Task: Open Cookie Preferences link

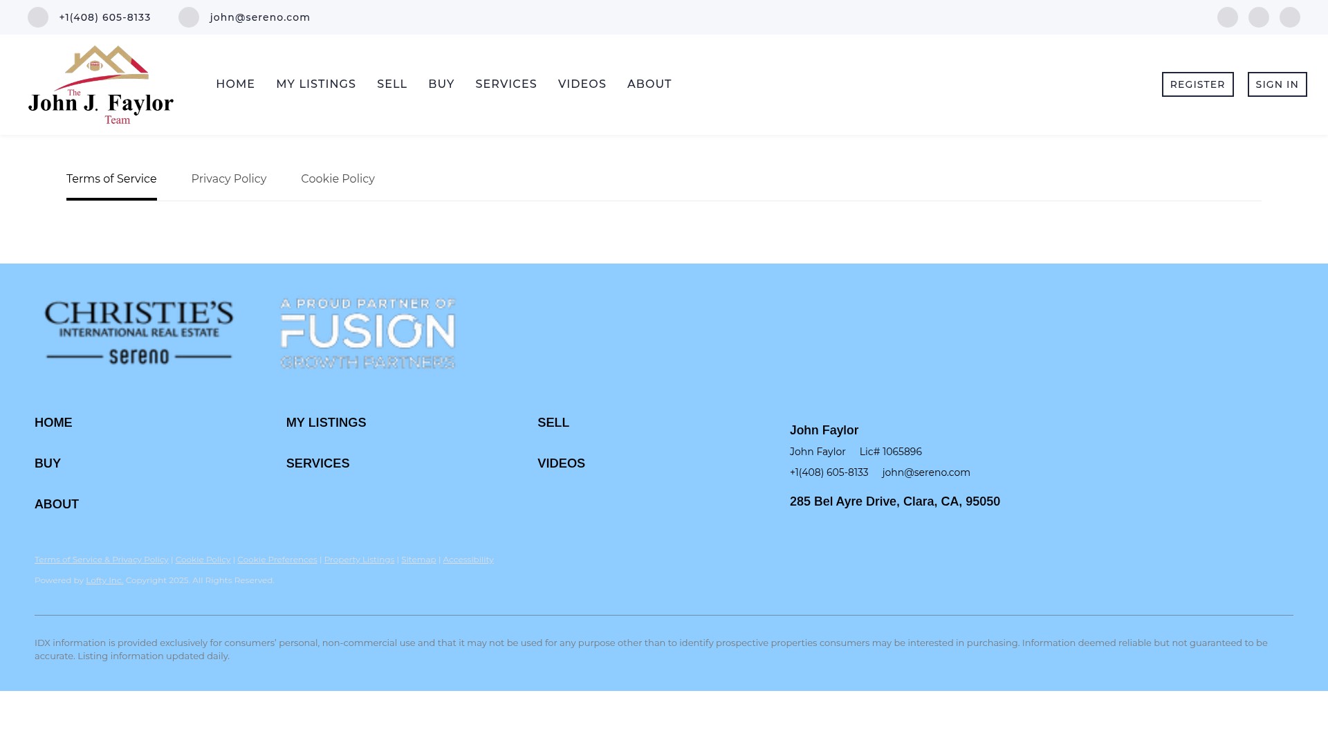Action: click(277, 560)
